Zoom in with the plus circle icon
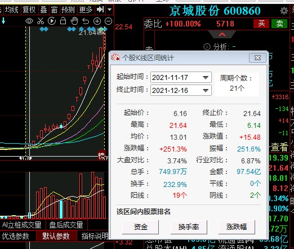The height and width of the screenshot is (249, 294). tap(97, 21)
